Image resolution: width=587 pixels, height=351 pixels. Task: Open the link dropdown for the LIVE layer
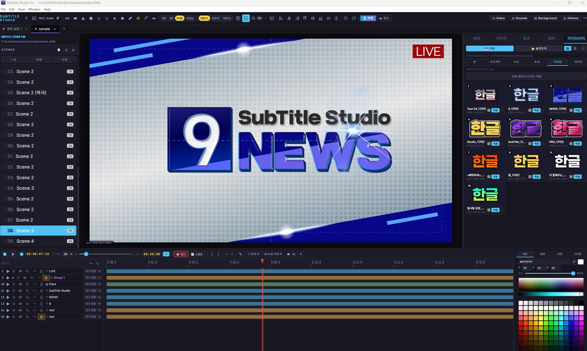(x=93, y=271)
